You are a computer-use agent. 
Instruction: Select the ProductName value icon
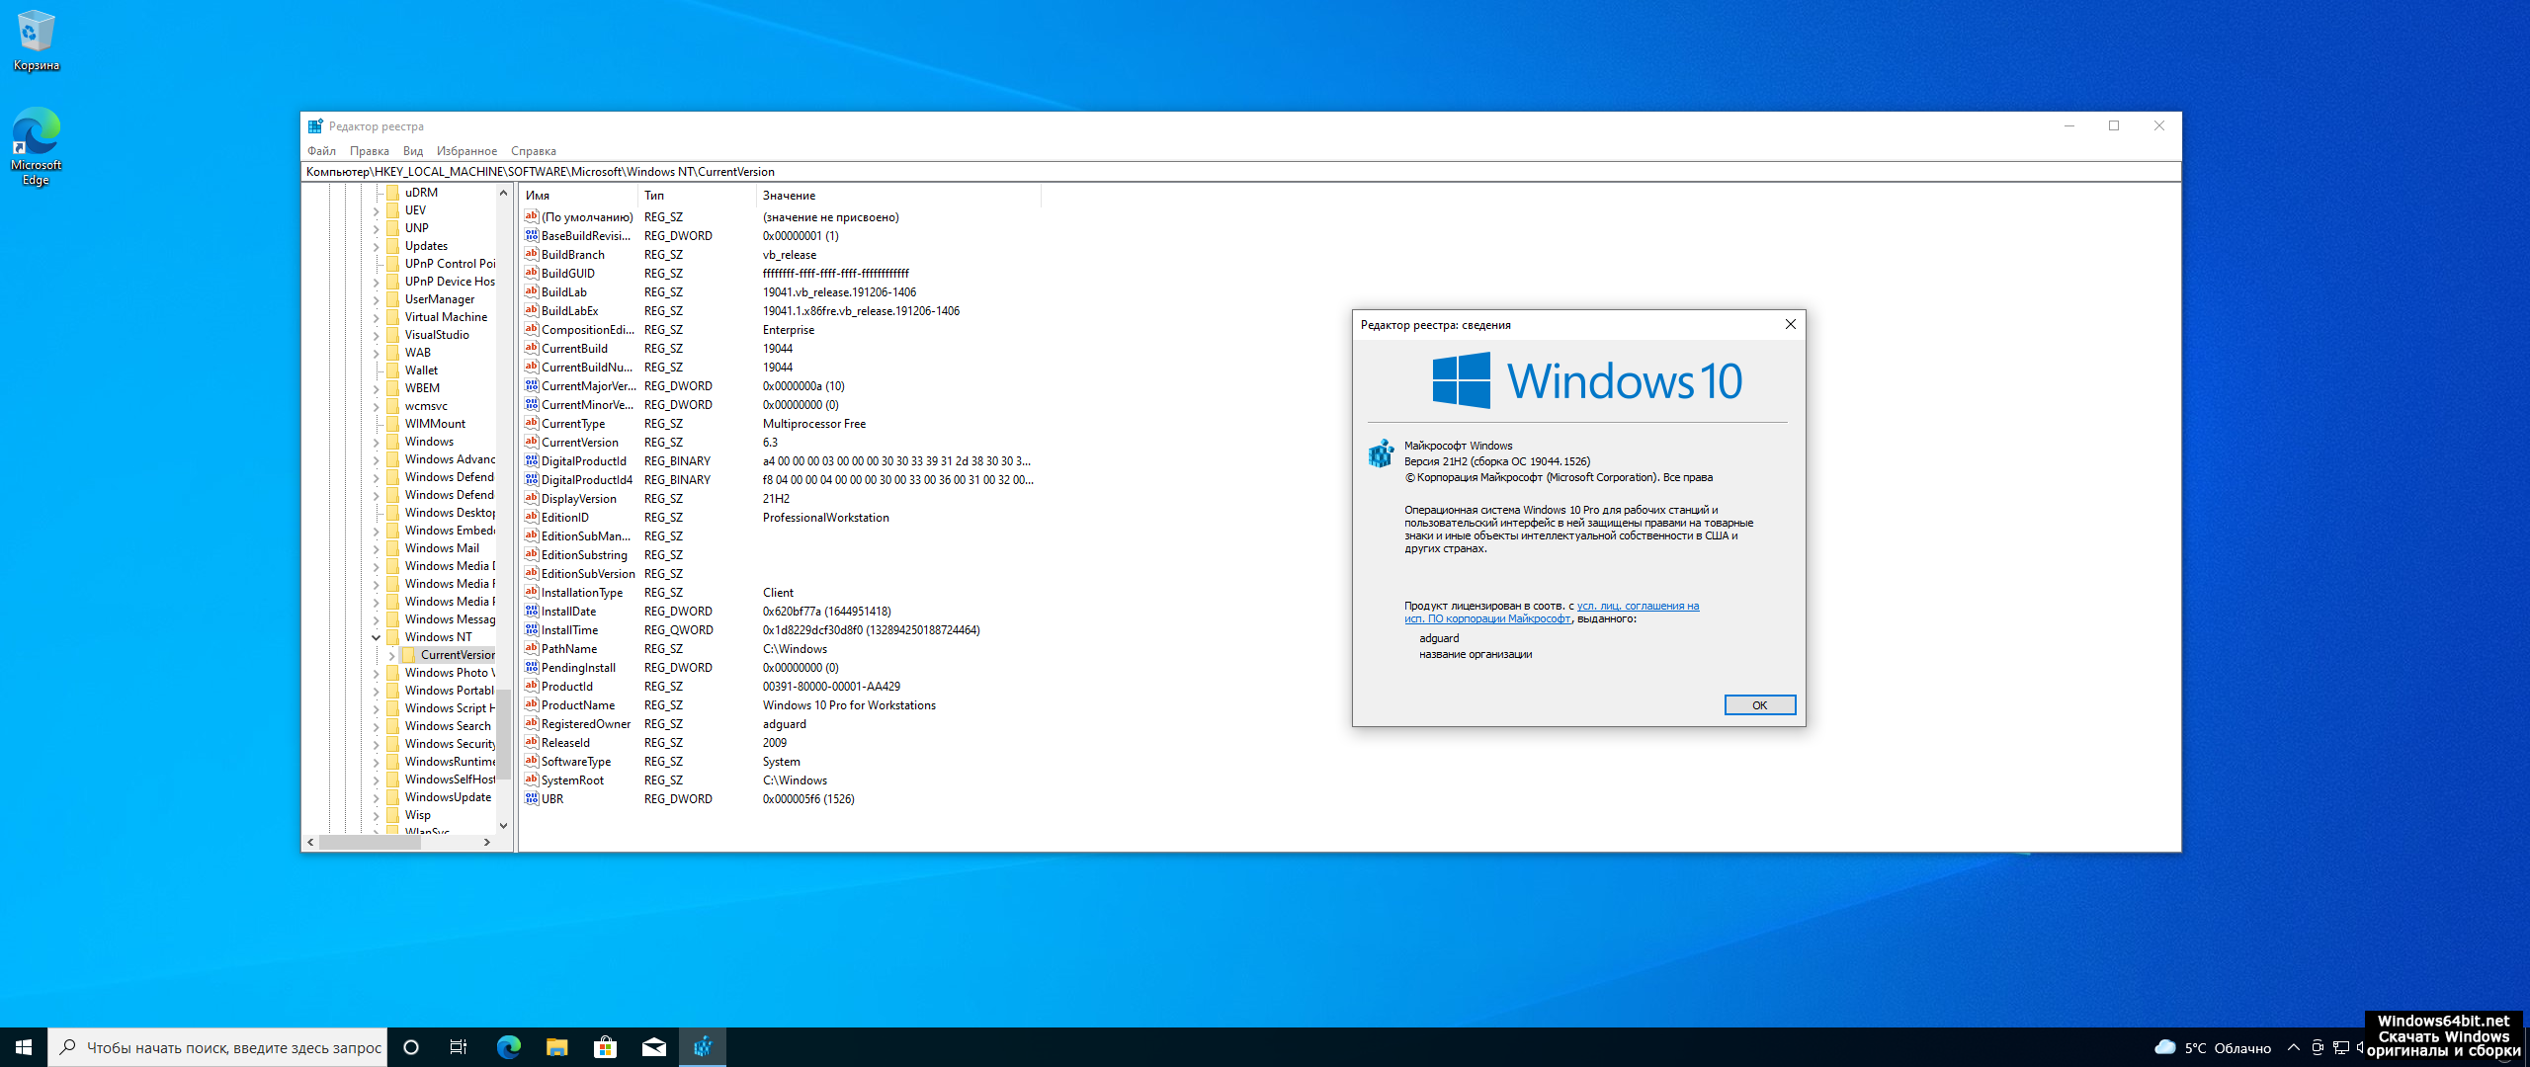coord(531,705)
